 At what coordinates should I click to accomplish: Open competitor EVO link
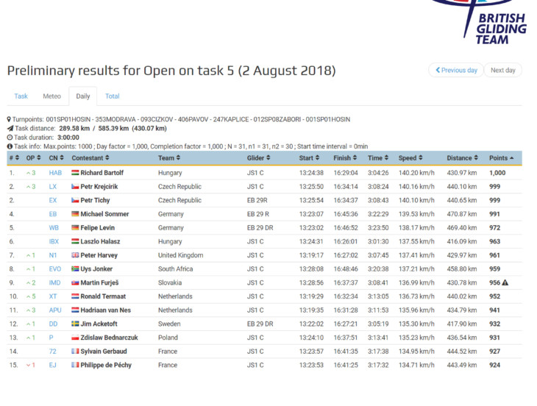(x=54, y=269)
